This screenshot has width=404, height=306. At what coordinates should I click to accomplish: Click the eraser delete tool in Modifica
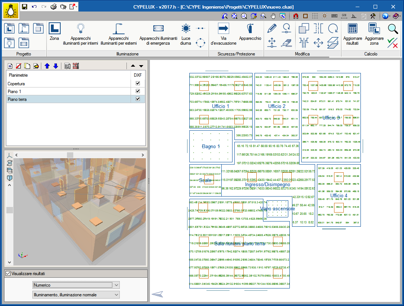(x=286, y=43)
